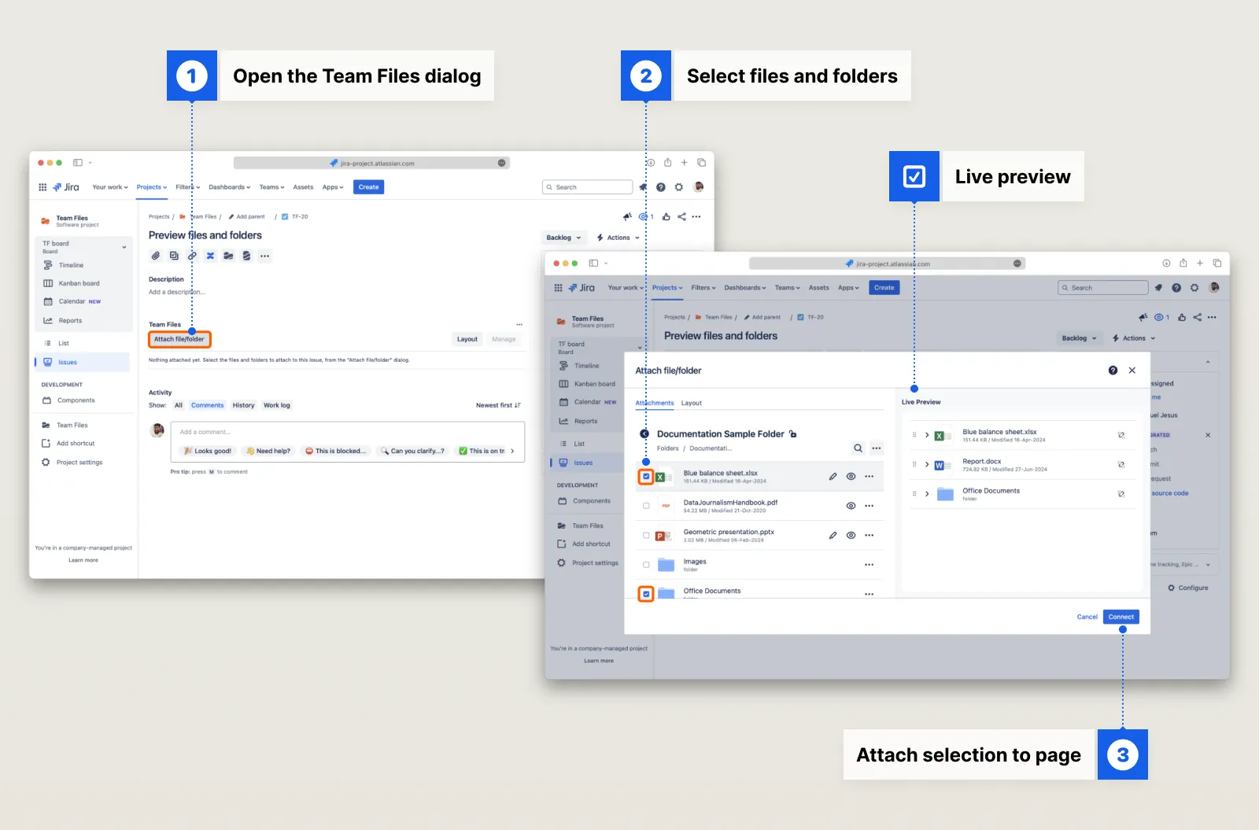
Task: Click the search icon in the folder browser
Action: point(858,448)
